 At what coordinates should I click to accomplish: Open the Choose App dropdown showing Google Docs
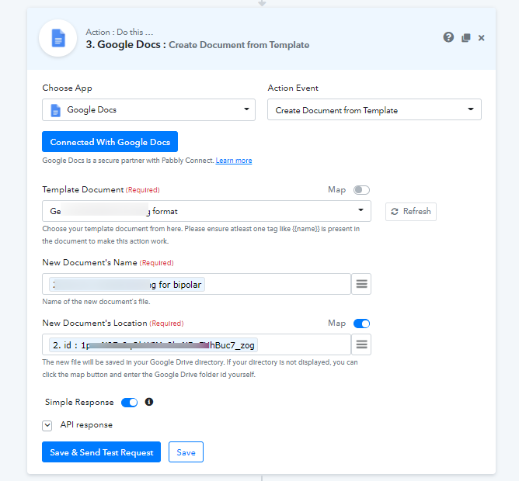click(x=148, y=109)
